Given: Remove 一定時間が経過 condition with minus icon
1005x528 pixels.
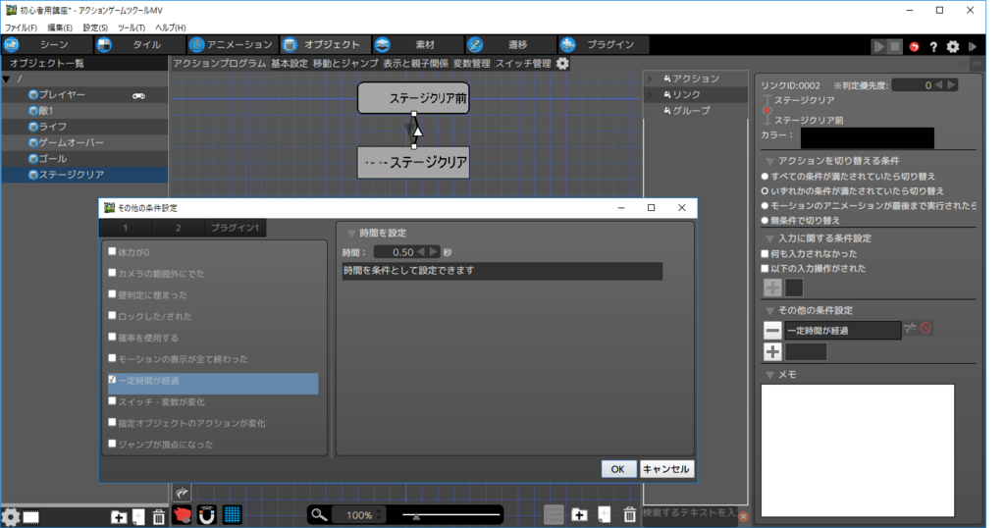Looking at the screenshot, I should click(772, 330).
